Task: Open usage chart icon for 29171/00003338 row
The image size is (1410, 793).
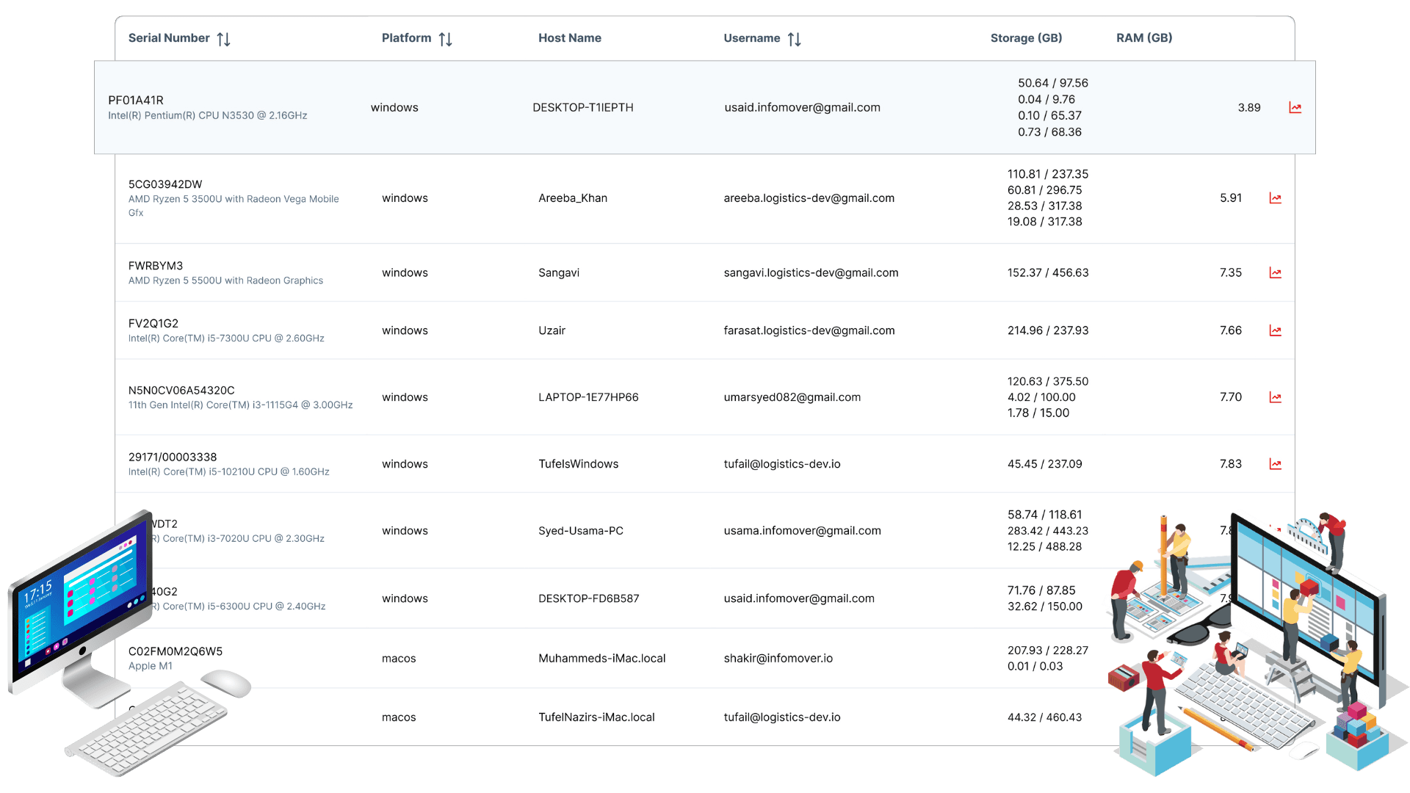Action: click(x=1276, y=464)
